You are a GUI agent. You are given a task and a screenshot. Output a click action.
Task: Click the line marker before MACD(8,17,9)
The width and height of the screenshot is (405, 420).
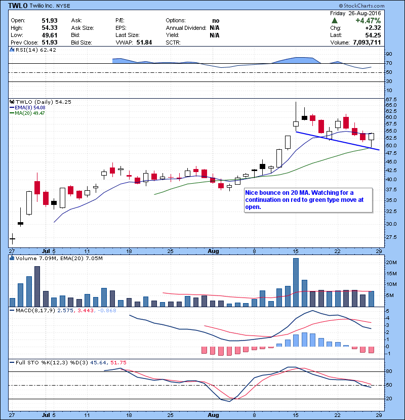coord(12,311)
